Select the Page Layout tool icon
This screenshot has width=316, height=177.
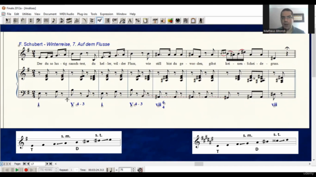146,21
